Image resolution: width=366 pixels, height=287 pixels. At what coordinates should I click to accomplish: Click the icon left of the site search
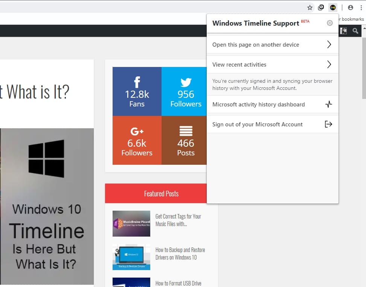pos(343,31)
